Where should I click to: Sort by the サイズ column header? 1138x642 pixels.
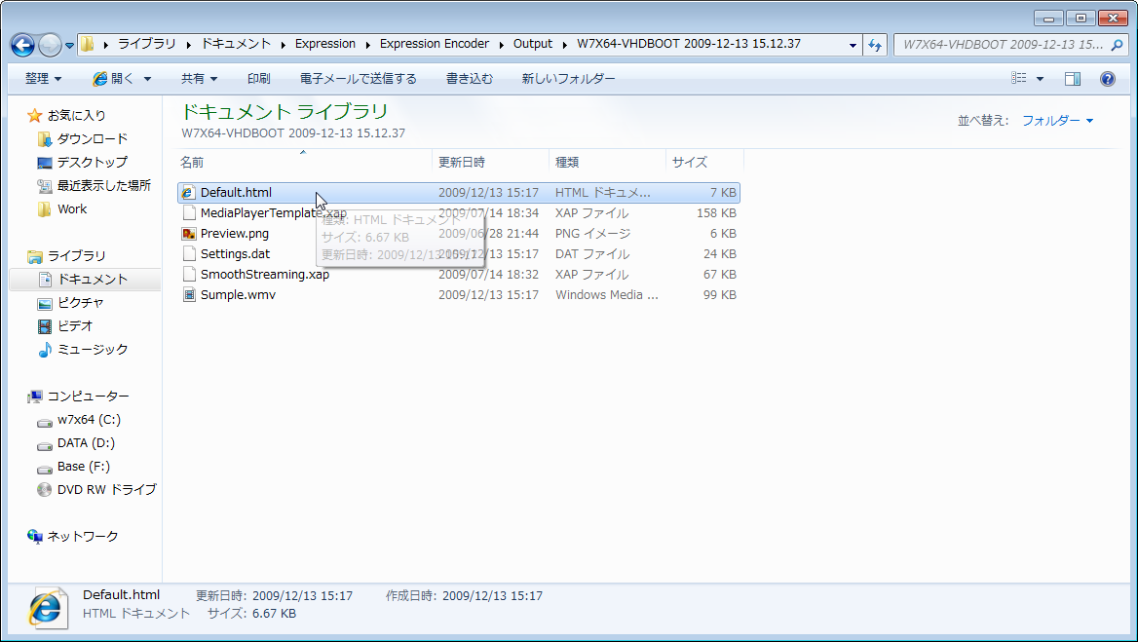click(x=704, y=163)
